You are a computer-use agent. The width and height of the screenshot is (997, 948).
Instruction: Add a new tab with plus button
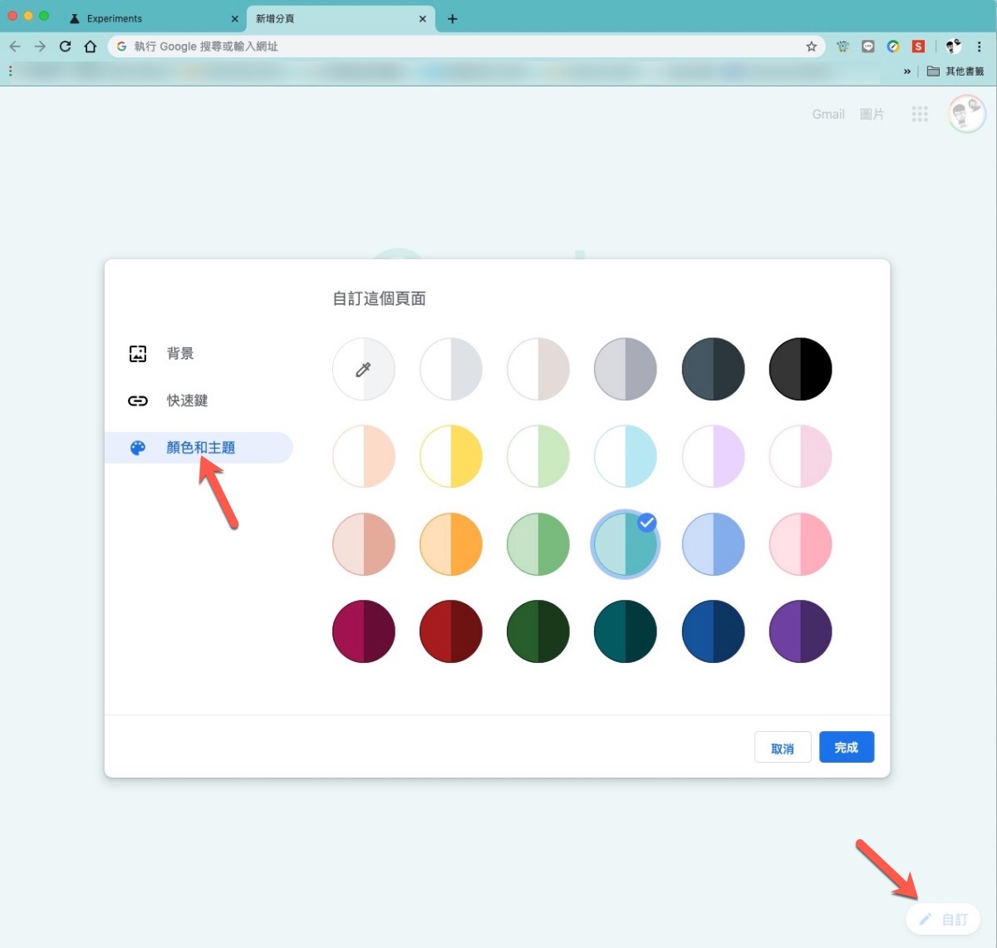point(452,18)
